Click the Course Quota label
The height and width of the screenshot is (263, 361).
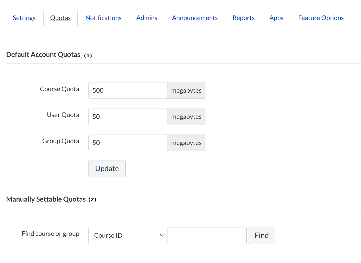click(59, 89)
